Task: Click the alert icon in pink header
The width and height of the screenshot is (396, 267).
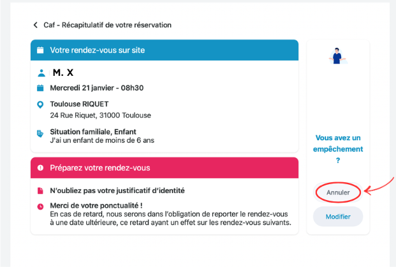Action: pos(40,168)
